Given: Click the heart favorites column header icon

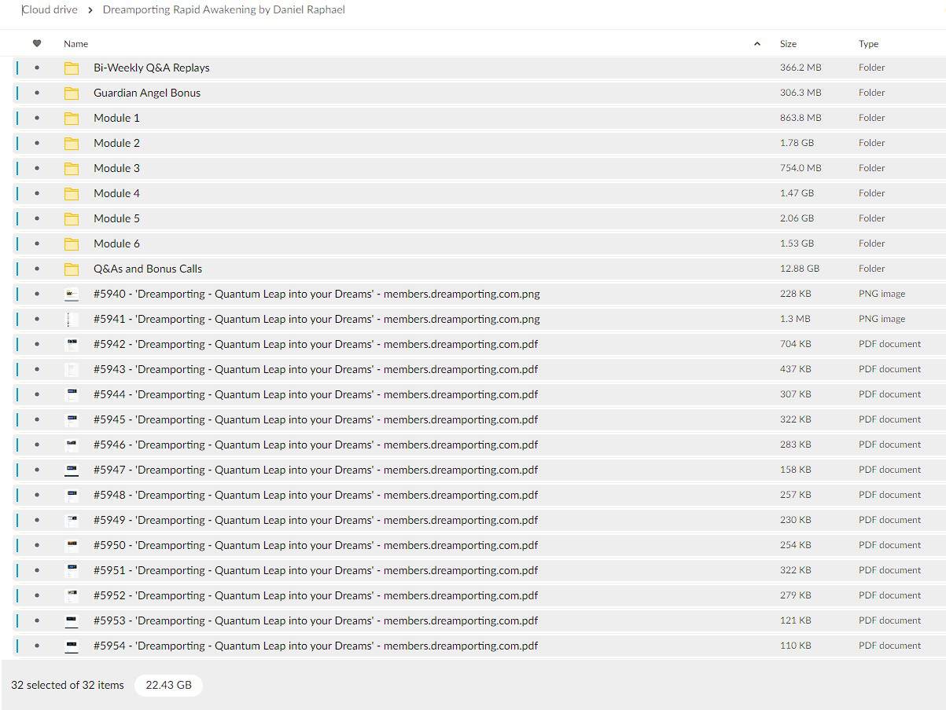Looking at the screenshot, I should [x=37, y=44].
